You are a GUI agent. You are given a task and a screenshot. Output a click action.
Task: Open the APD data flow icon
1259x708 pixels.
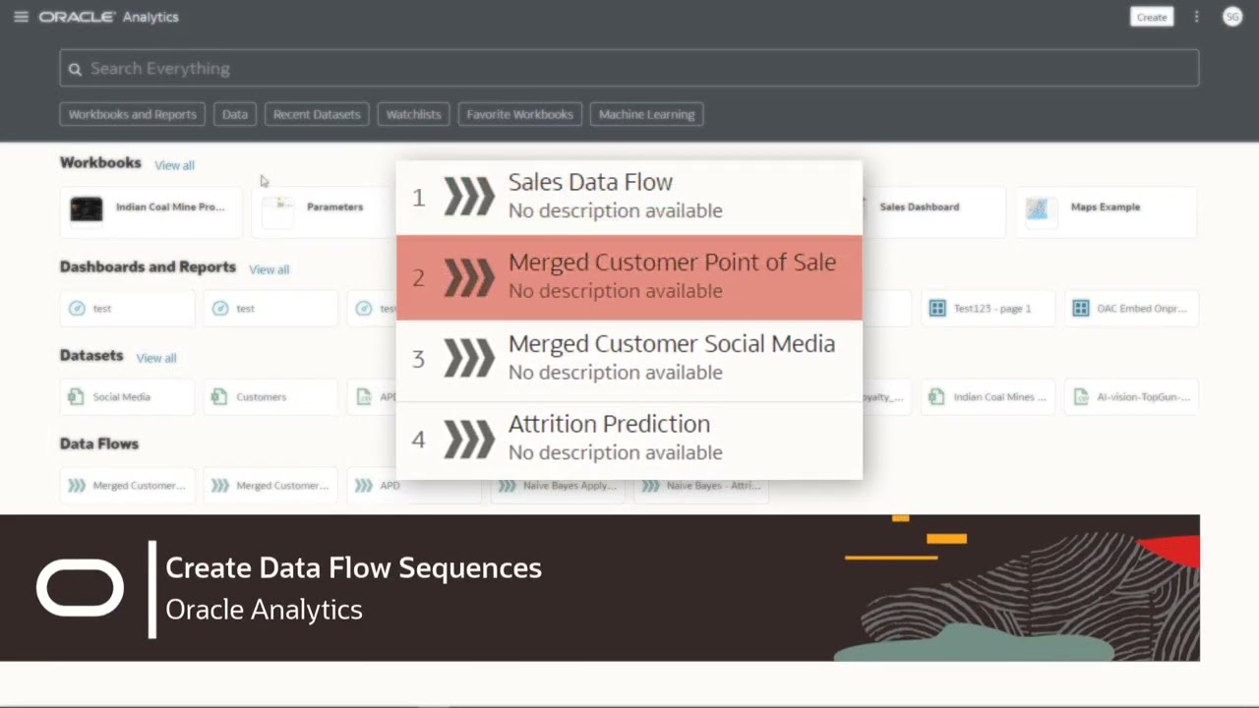[x=364, y=486]
